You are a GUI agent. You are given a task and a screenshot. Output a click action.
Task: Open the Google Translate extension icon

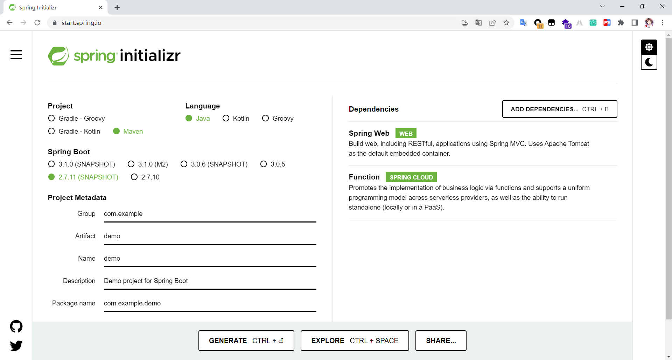click(x=524, y=23)
